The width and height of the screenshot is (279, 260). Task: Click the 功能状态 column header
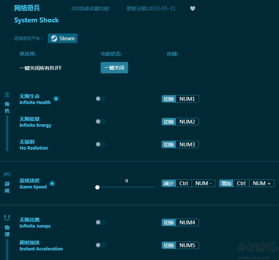click(111, 54)
